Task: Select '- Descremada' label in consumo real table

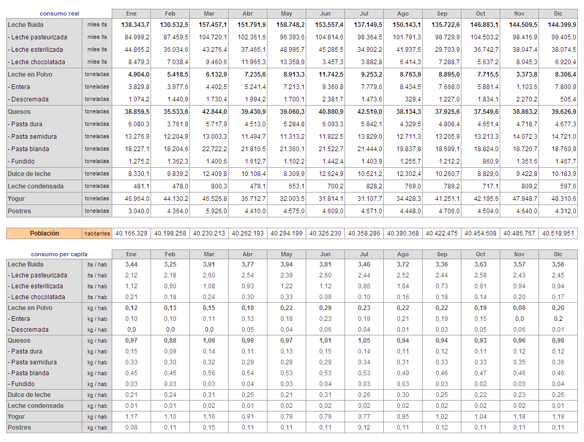Action: pos(28,99)
